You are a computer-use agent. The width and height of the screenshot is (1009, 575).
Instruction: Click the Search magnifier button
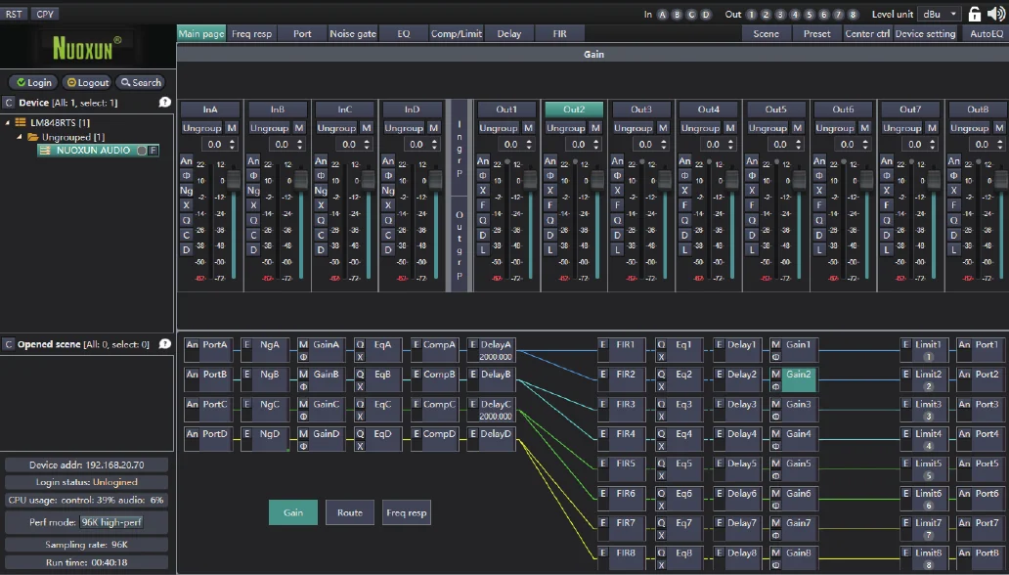(x=140, y=83)
